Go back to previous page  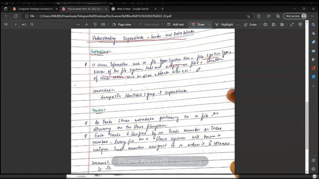coord(6,16)
